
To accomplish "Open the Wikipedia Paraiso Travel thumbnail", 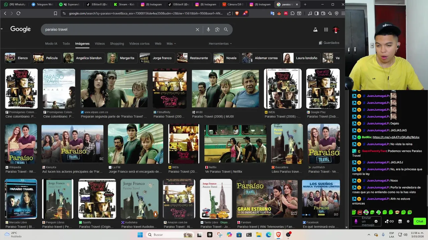I will tap(21, 144).
